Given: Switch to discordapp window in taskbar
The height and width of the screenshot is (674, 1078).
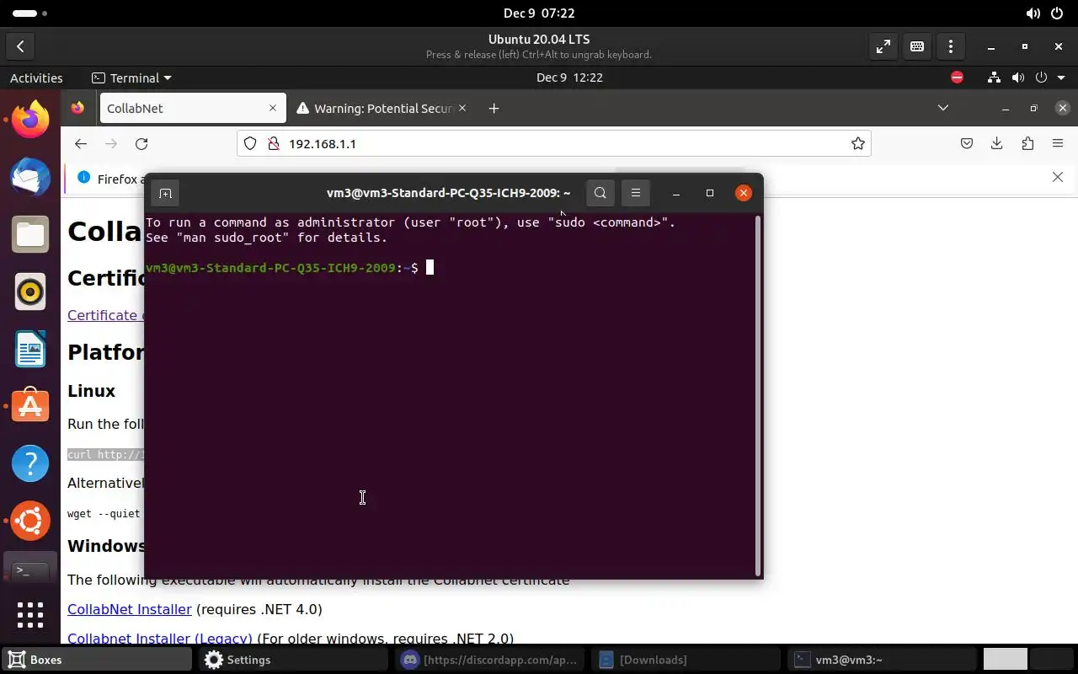Looking at the screenshot, I should point(490,660).
